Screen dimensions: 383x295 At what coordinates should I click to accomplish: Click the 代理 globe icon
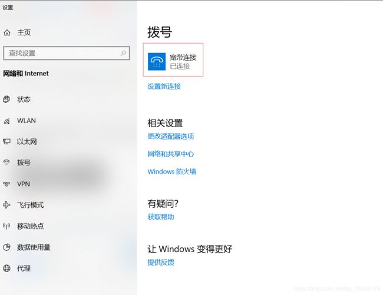point(6,268)
